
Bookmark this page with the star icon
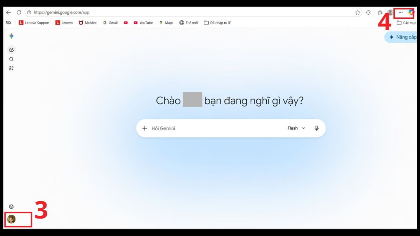[x=358, y=12]
